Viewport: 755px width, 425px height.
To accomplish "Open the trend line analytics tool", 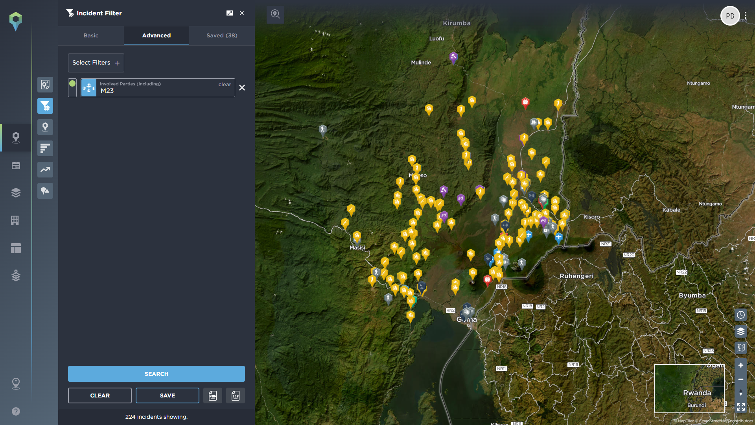I will tap(45, 170).
